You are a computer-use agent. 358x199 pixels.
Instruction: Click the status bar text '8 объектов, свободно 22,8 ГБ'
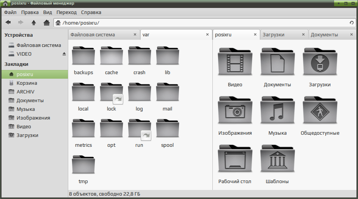[105, 194]
